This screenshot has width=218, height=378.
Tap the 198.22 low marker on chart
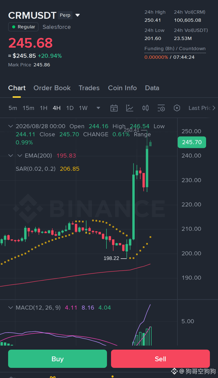[x=111, y=258]
